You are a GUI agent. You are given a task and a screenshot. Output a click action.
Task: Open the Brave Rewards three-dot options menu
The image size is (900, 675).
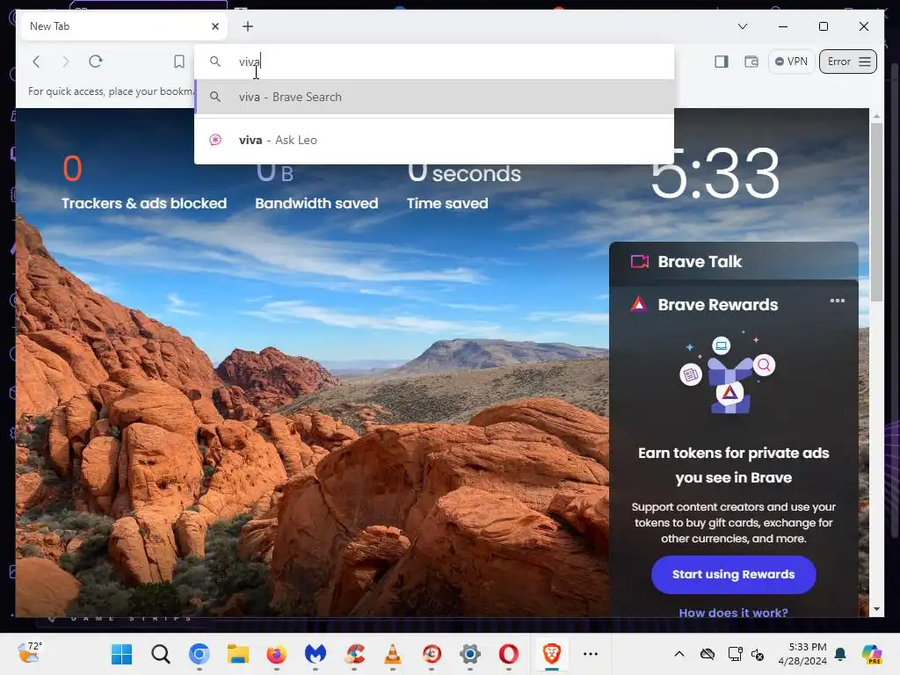click(838, 301)
